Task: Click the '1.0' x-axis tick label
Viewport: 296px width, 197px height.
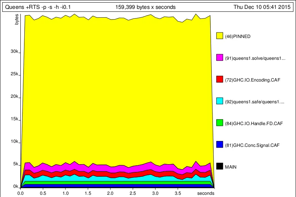Action: [65, 193]
